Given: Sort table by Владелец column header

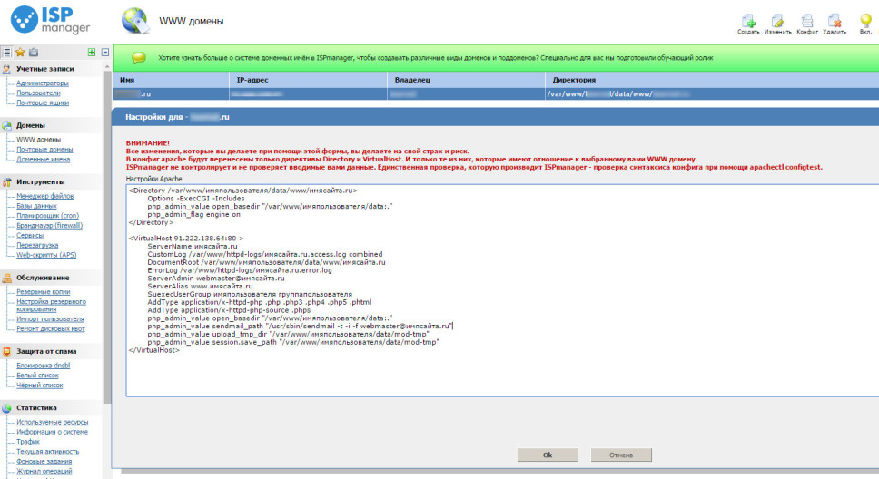Looking at the screenshot, I should click(x=467, y=80).
